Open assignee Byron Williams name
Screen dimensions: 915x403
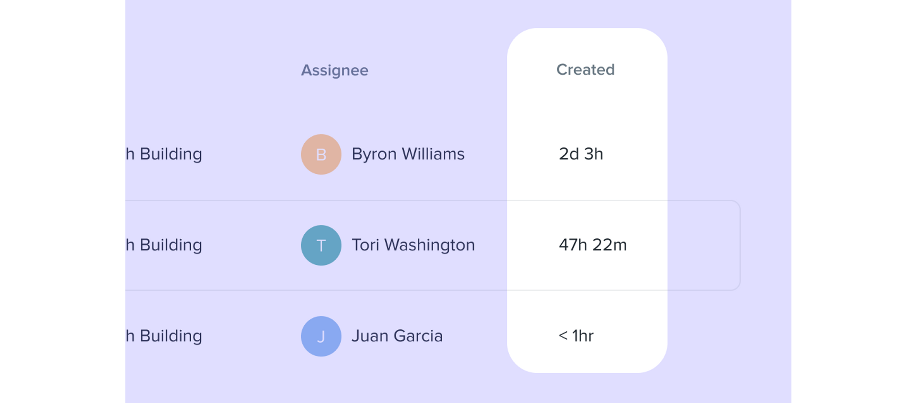[408, 154]
